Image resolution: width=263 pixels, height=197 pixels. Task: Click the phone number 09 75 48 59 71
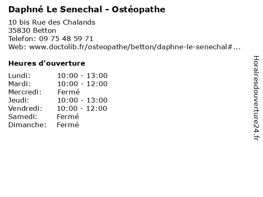tap(66, 39)
